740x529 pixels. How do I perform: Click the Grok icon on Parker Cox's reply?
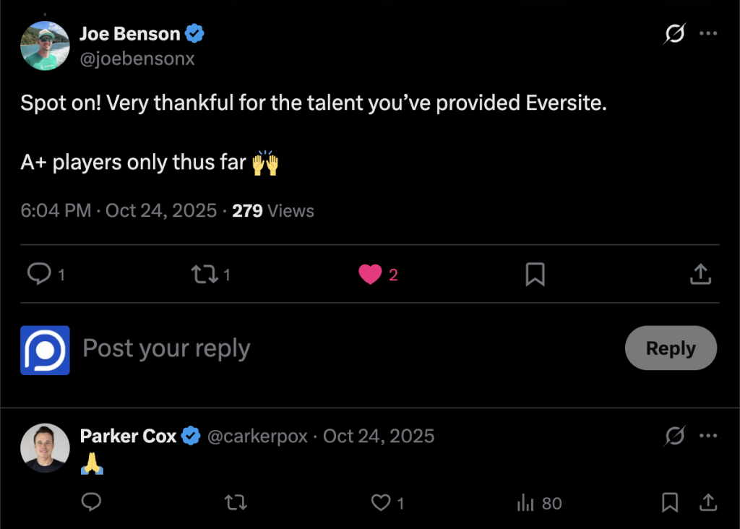[674, 436]
